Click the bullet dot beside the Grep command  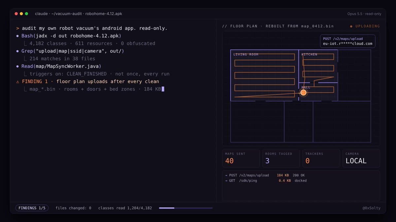click(x=17, y=51)
